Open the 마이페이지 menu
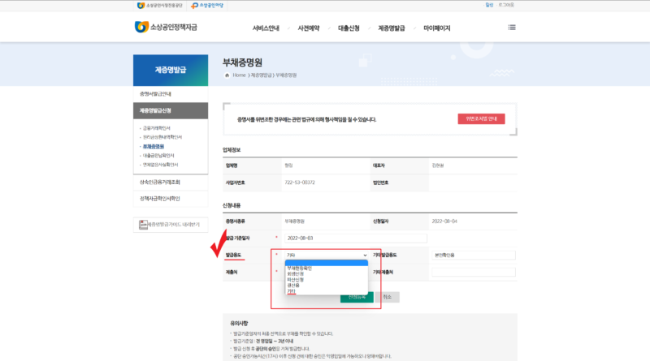This screenshot has height=361, width=650. coord(436,28)
